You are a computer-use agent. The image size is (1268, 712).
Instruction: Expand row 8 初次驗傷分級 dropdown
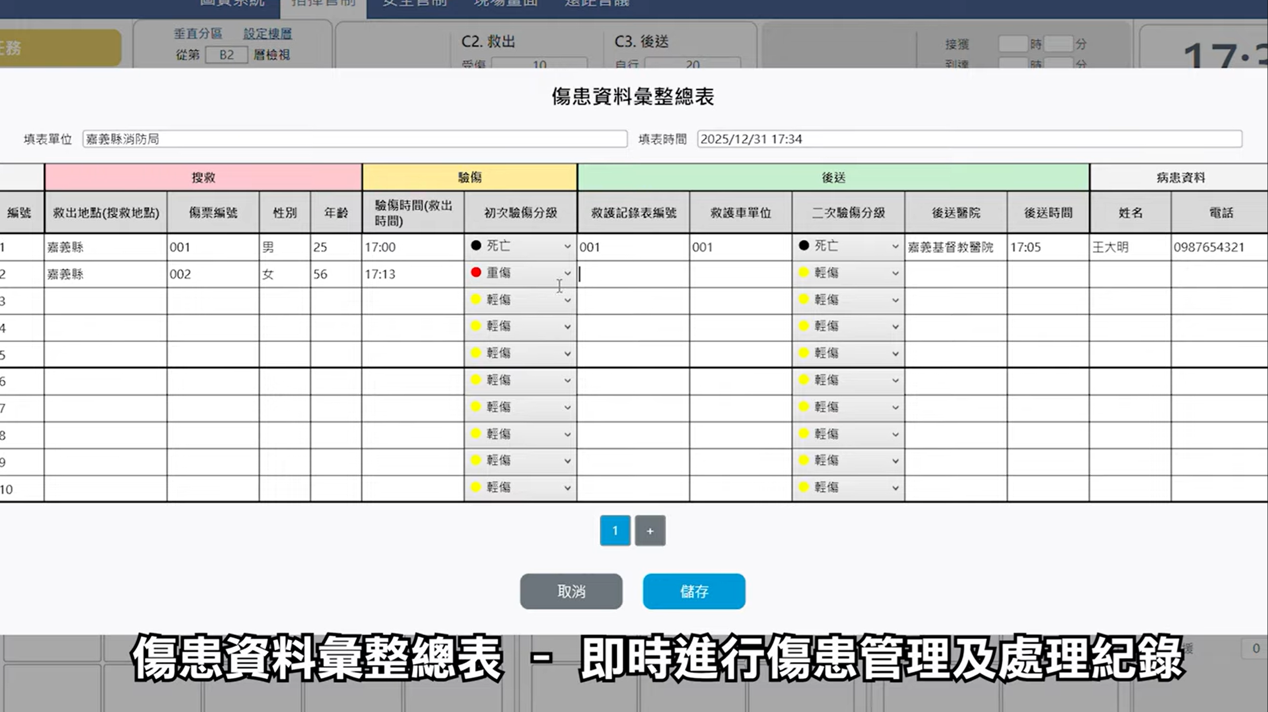pyautogui.click(x=520, y=435)
